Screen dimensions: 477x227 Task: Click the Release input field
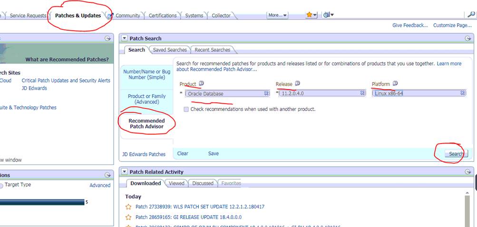pos(323,93)
